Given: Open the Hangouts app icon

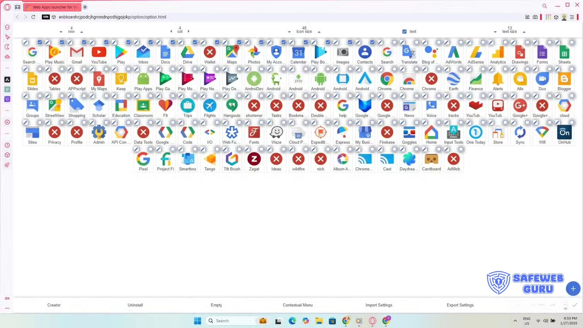Looking at the screenshot, I should point(232,106).
